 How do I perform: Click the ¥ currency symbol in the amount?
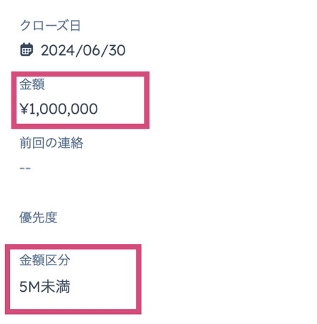24,109
